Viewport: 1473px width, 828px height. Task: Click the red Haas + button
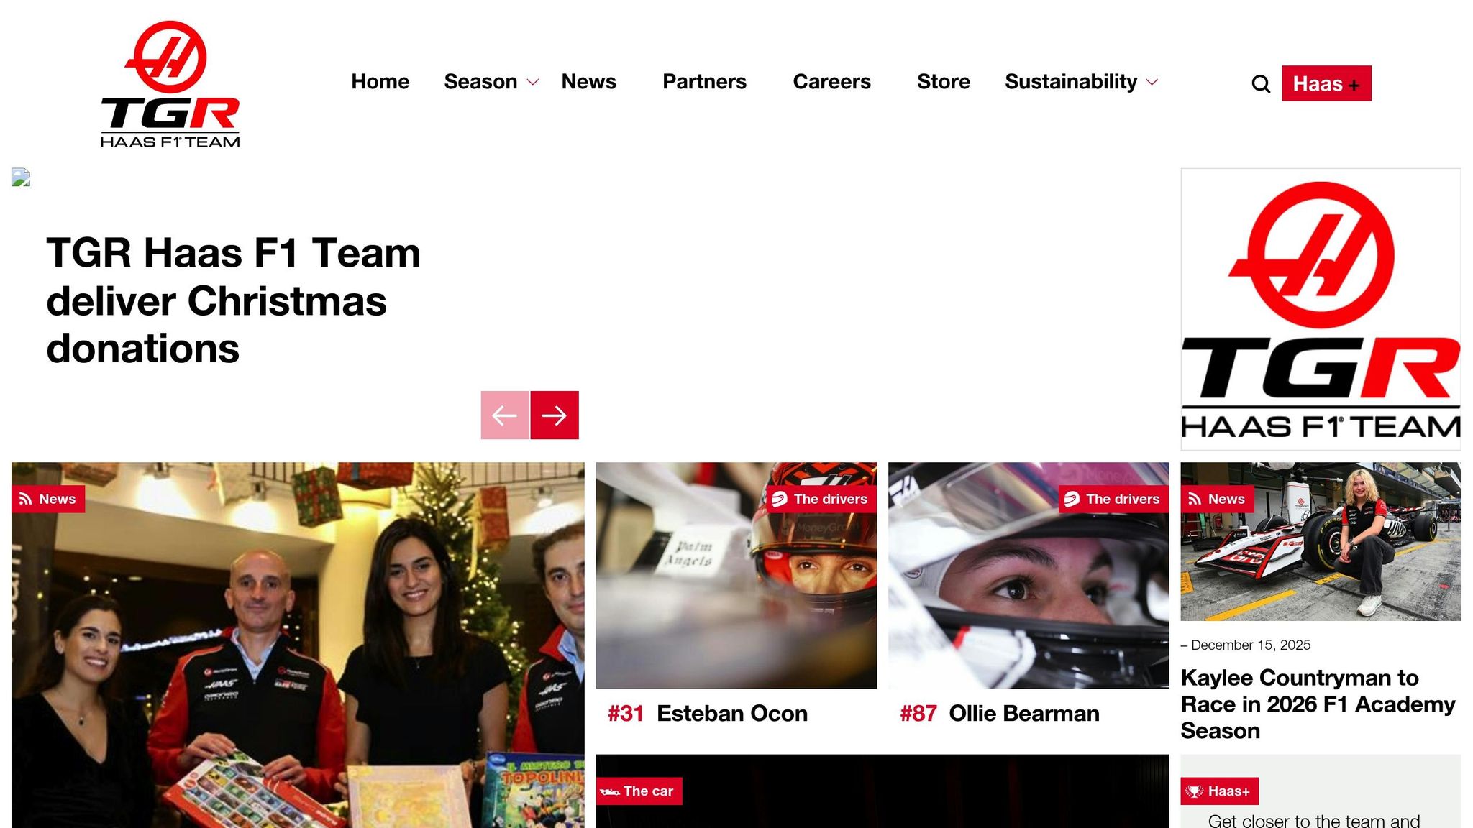(1326, 83)
